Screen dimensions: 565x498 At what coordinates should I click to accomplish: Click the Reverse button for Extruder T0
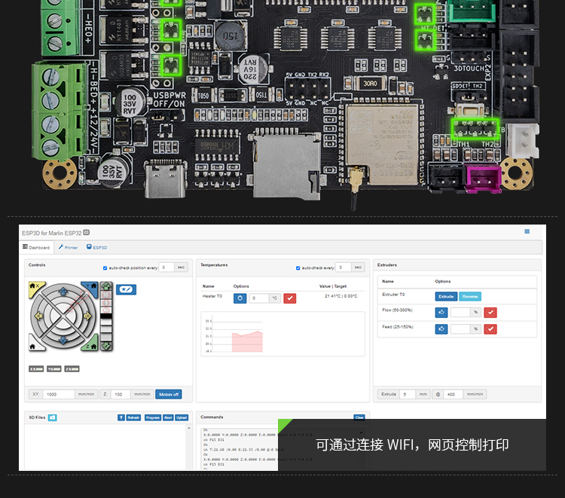tap(470, 296)
